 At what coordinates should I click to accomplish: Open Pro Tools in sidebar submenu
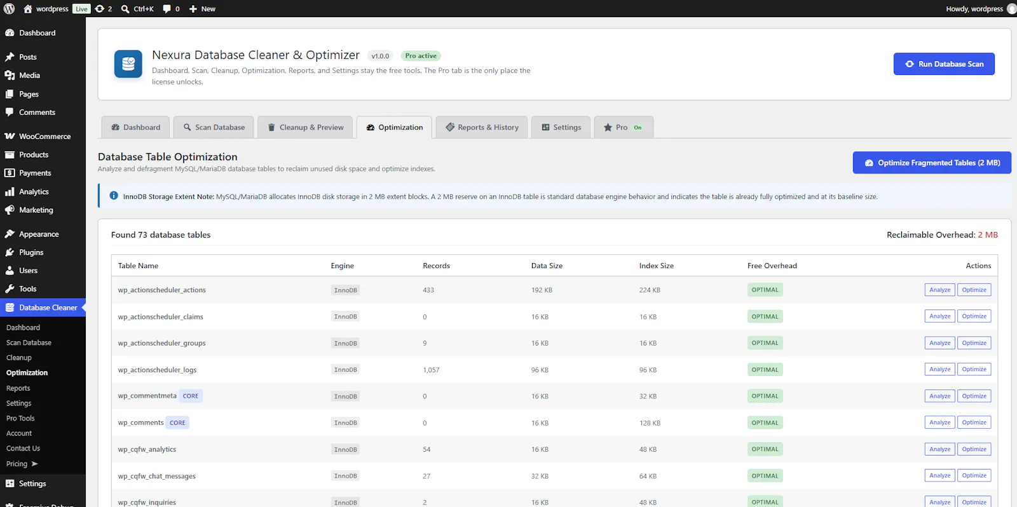point(20,418)
